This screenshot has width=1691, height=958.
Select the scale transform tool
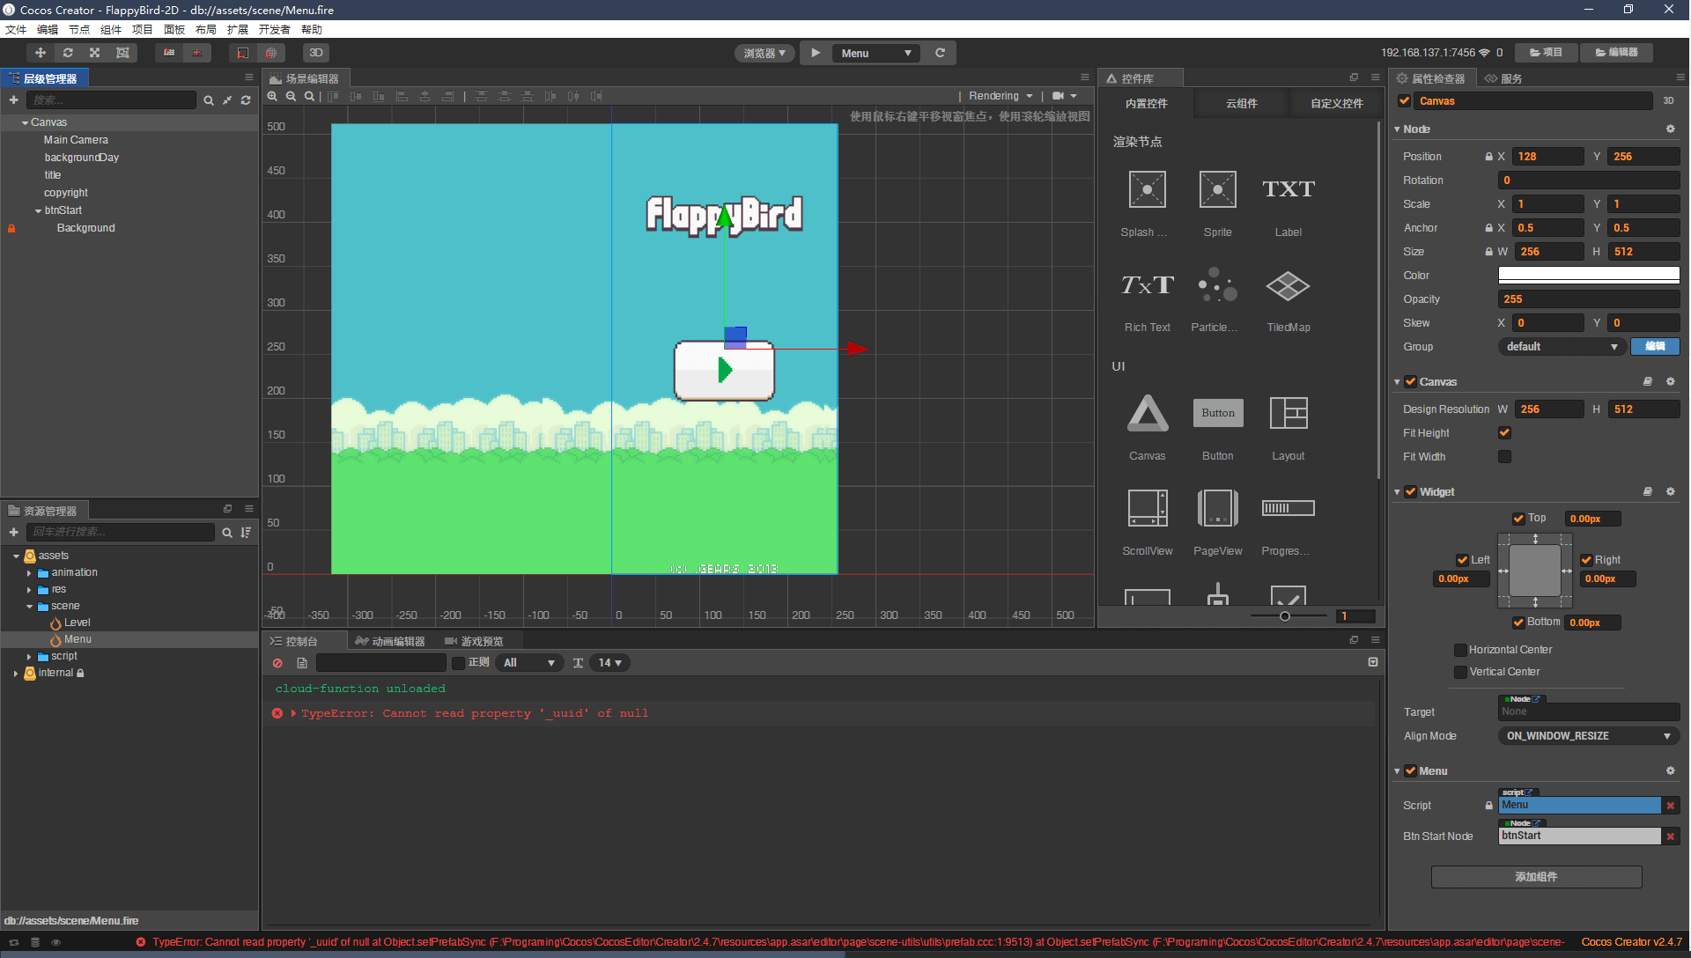[95, 53]
